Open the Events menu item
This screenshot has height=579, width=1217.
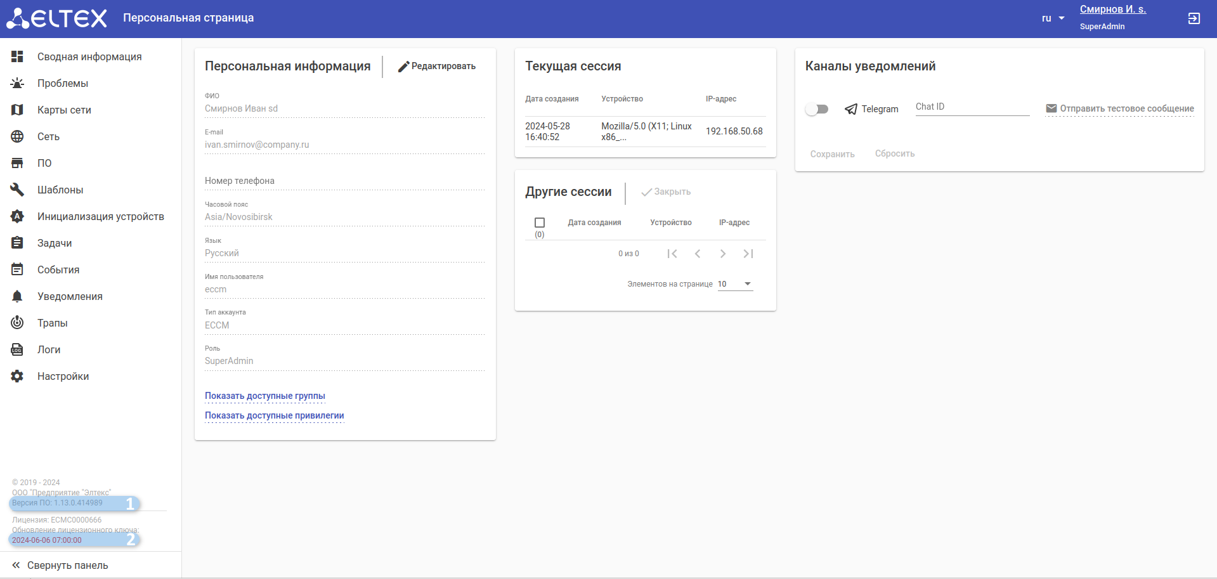click(x=58, y=270)
